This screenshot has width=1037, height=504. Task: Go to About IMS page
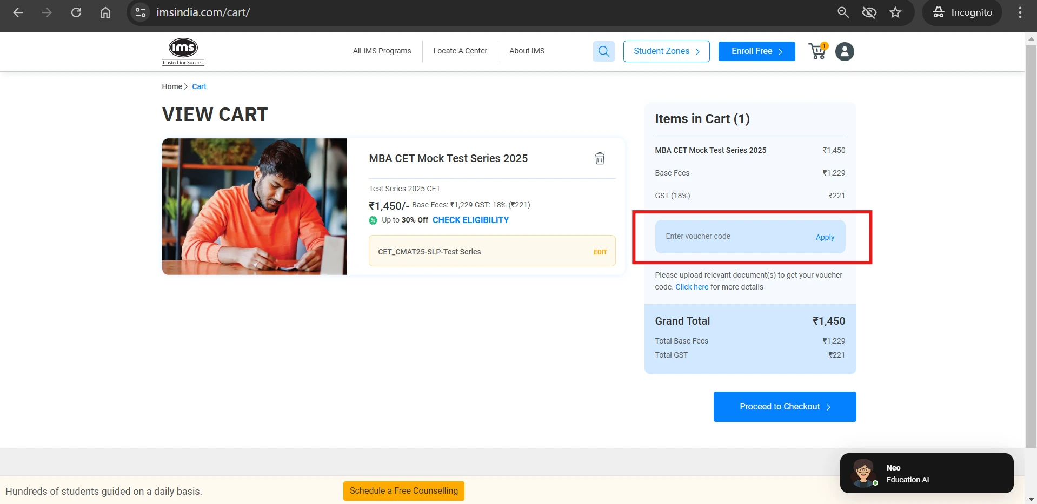pos(527,51)
